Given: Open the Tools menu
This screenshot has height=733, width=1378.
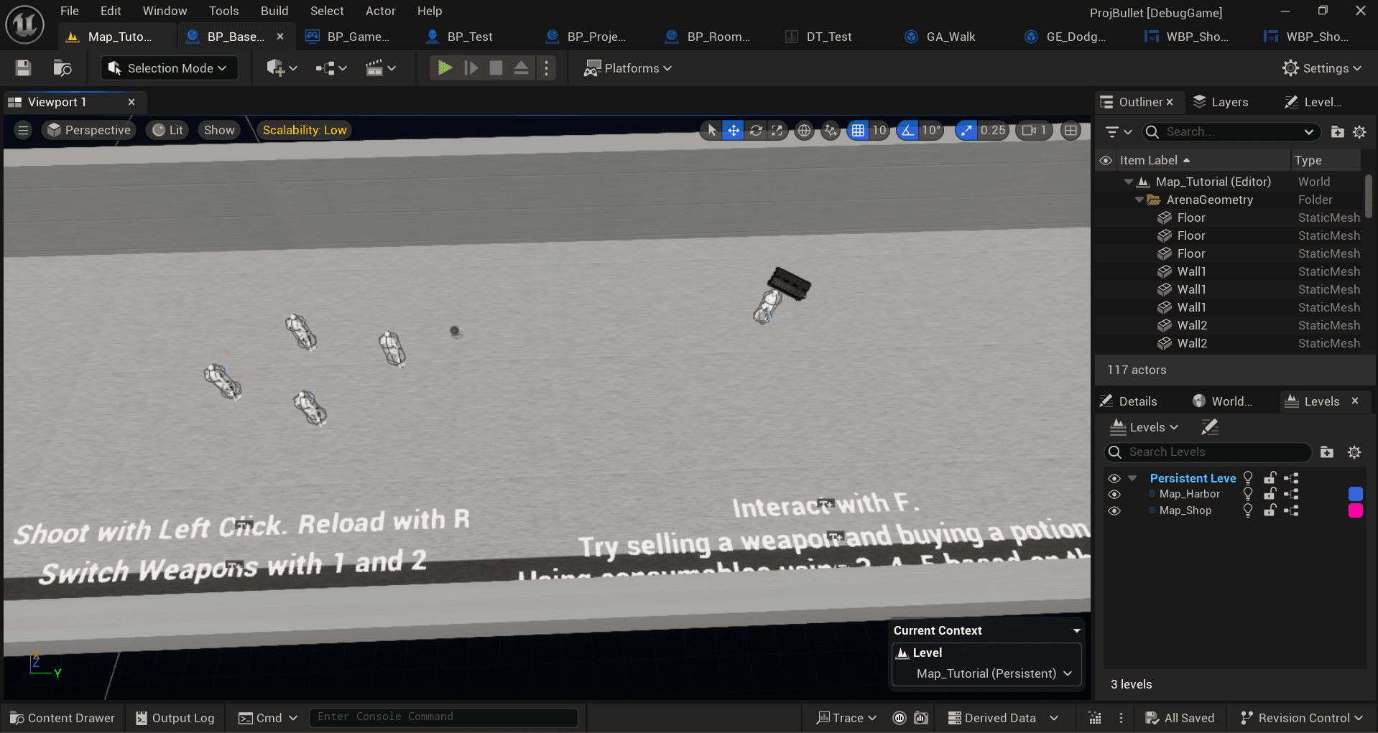Looking at the screenshot, I should tap(223, 11).
